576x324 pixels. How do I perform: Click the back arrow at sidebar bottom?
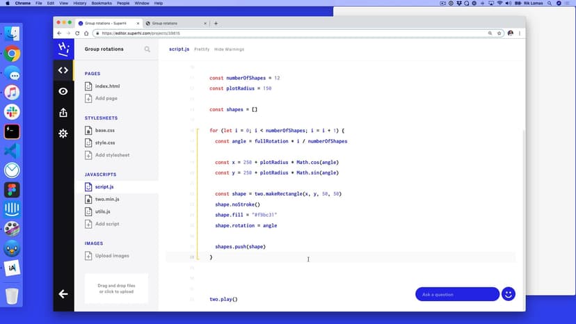[63, 294]
